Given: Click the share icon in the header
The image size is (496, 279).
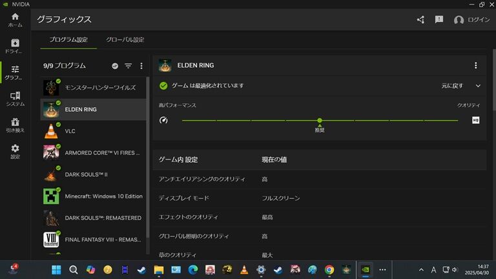Looking at the screenshot, I should 420,20.
